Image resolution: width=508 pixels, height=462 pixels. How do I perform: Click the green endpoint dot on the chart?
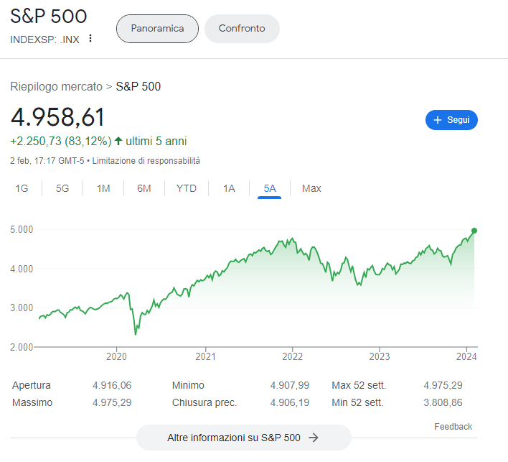click(x=474, y=231)
